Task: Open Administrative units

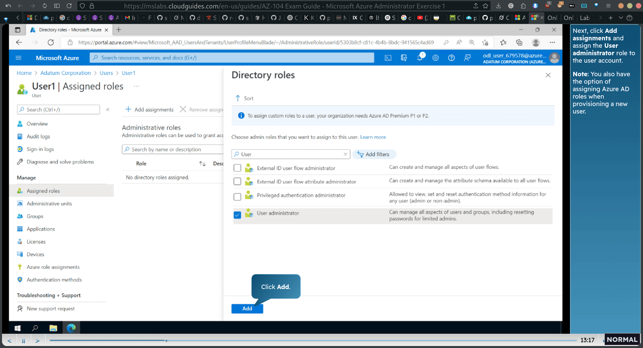Action: tap(49, 203)
